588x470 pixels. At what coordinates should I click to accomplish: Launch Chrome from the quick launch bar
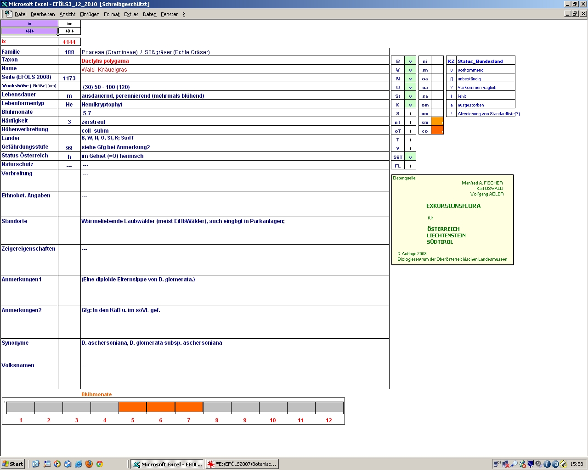pyautogui.click(x=99, y=464)
